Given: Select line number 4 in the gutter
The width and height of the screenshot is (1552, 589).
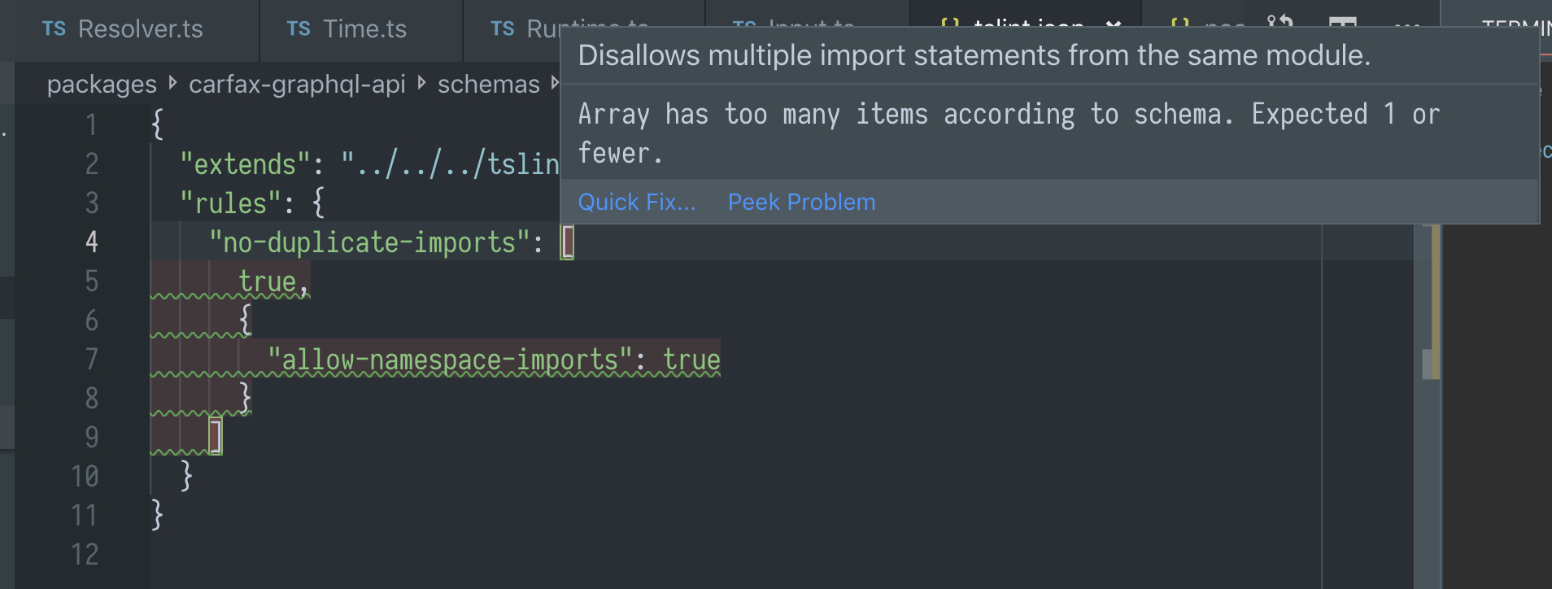Looking at the screenshot, I should [92, 242].
